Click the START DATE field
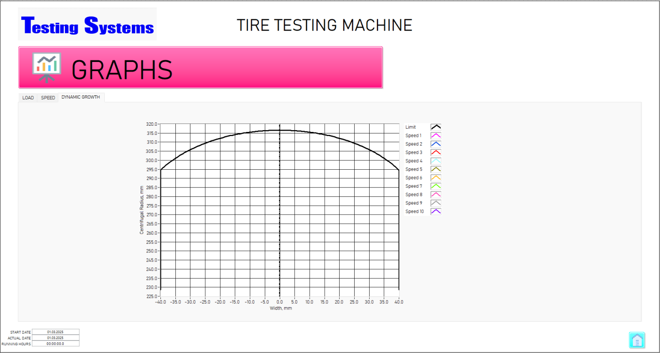The height and width of the screenshot is (353, 660). tap(56, 332)
